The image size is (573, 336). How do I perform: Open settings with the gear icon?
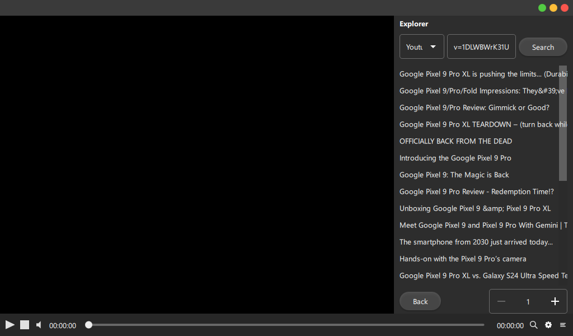point(548,325)
